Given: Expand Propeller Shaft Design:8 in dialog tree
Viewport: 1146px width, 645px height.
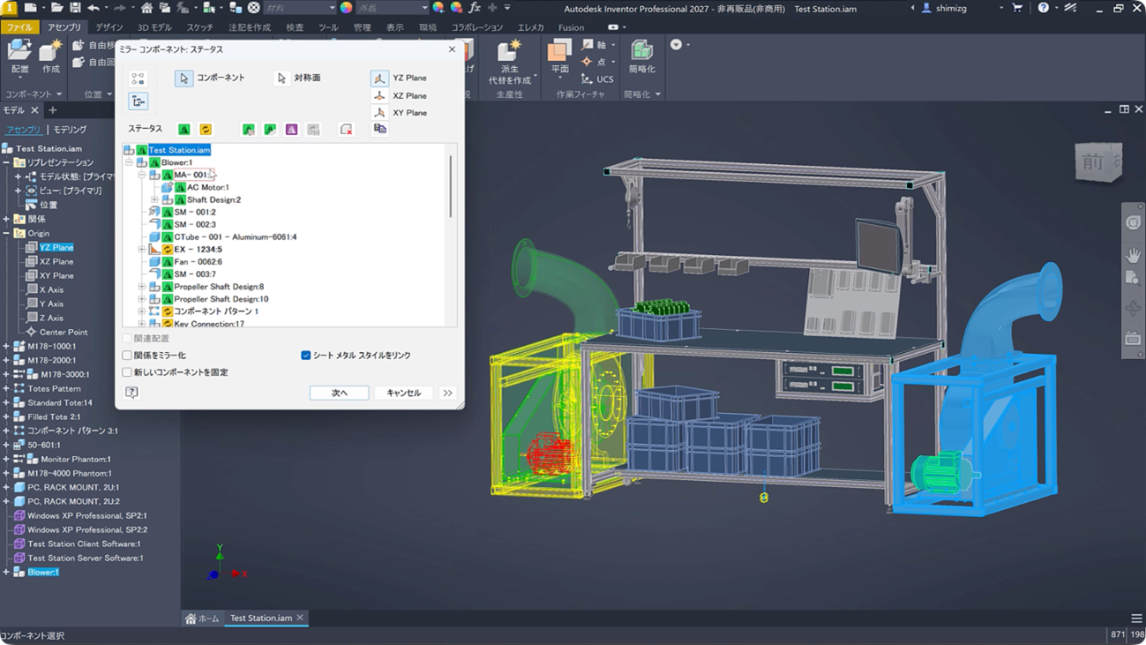Looking at the screenshot, I should pos(141,287).
